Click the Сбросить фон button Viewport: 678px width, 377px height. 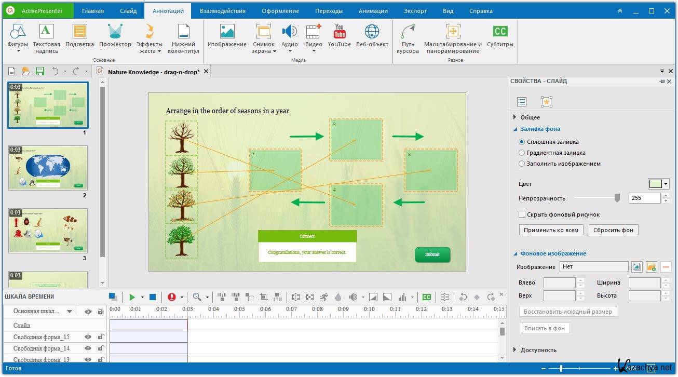coord(613,230)
